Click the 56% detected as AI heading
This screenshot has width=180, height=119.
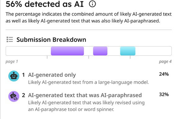tap(45, 4)
